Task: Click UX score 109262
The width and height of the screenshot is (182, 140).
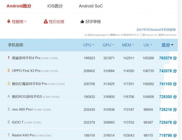Action: tap(148, 84)
